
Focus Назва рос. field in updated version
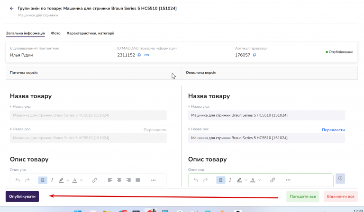(266, 138)
